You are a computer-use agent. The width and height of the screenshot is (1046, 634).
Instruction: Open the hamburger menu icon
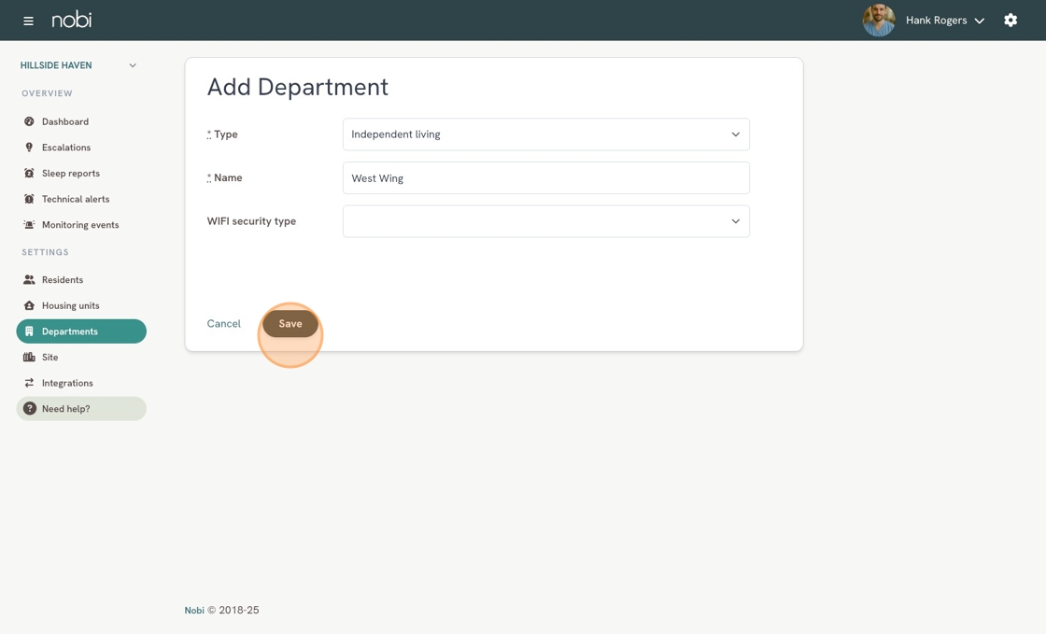pos(28,21)
